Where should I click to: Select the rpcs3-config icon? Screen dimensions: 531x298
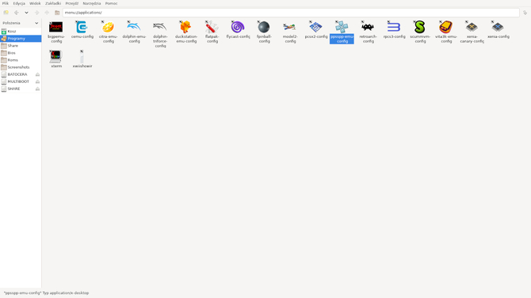[x=394, y=27]
